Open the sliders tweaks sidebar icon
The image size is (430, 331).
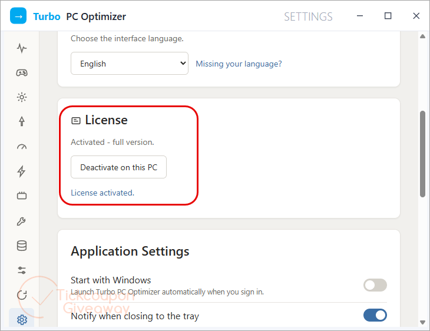click(22, 270)
